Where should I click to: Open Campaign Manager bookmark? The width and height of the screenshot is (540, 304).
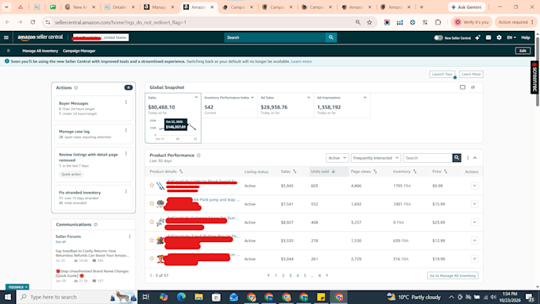pos(79,51)
